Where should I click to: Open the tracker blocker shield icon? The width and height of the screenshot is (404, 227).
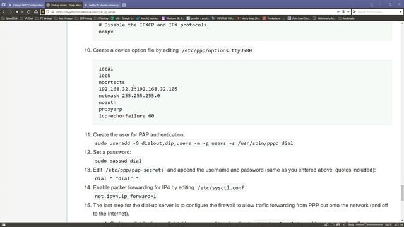(48, 12)
